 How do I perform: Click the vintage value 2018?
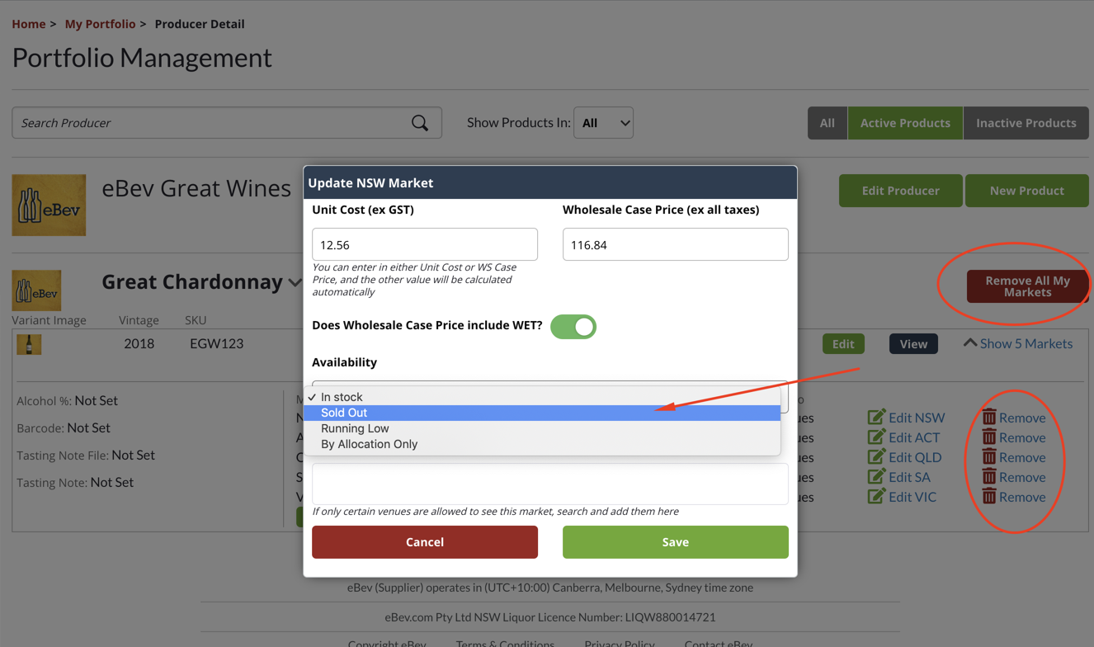[139, 343]
